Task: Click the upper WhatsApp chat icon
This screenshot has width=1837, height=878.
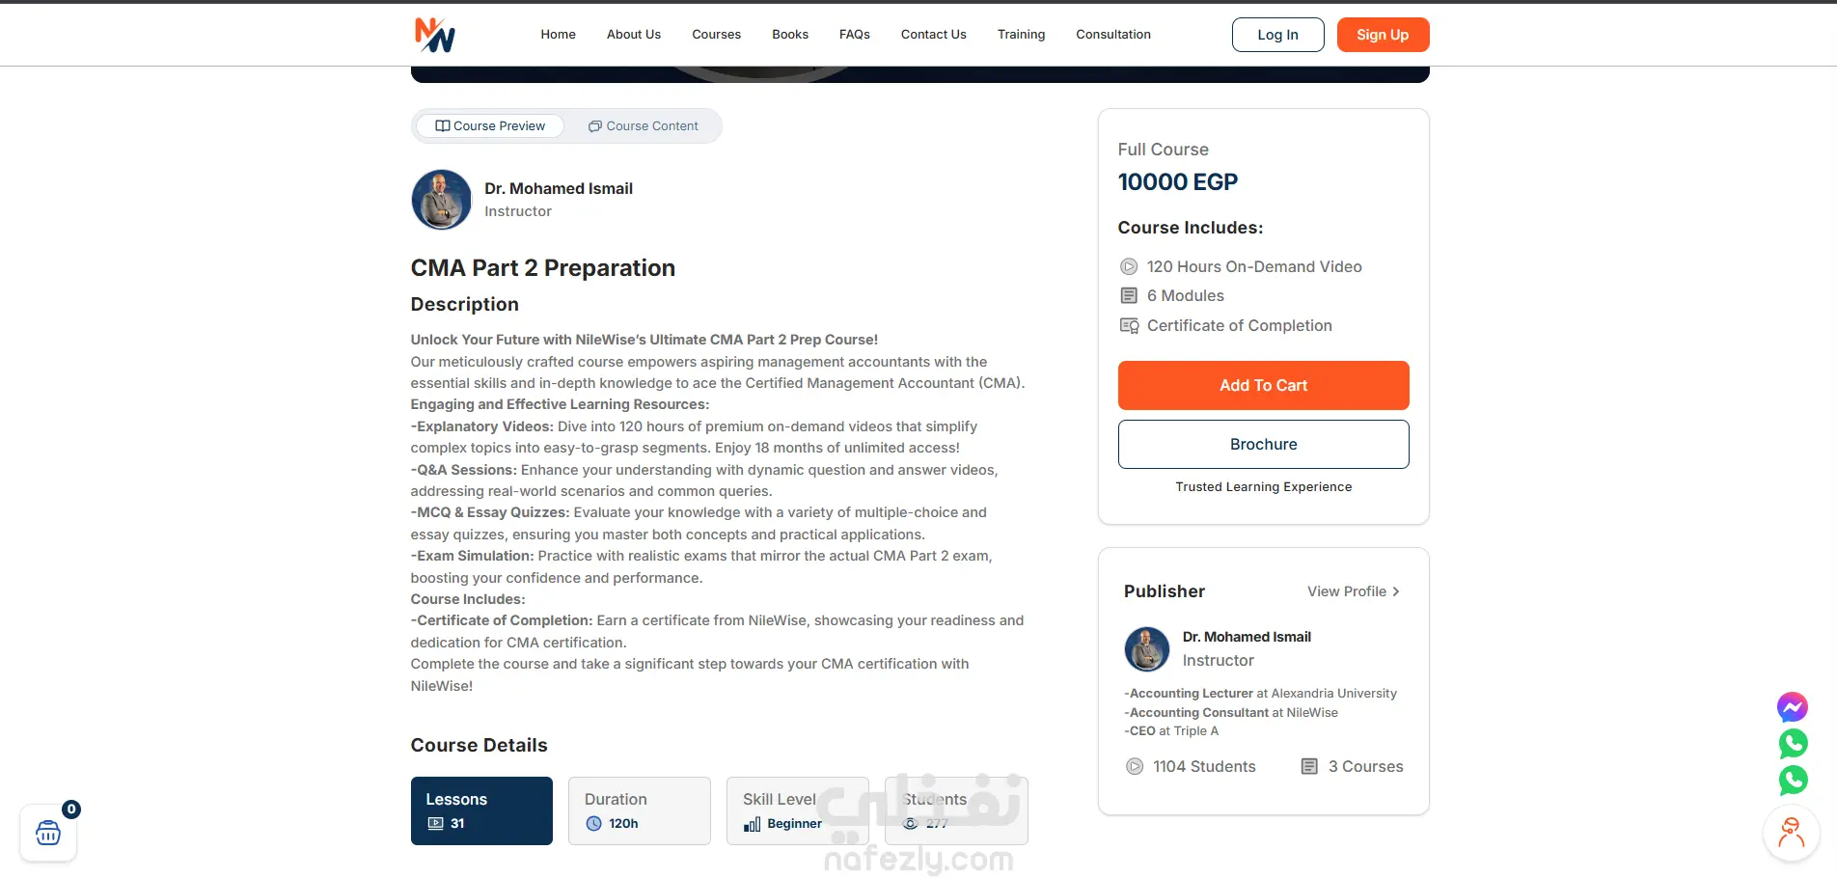Action: pos(1793,744)
